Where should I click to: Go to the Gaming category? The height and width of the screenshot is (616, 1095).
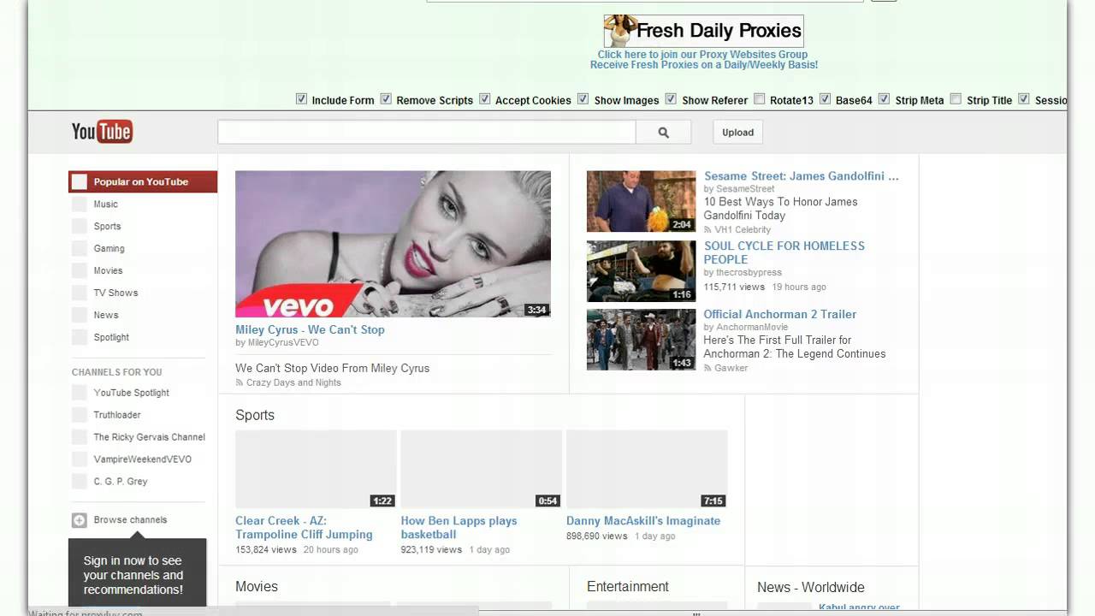[x=109, y=249]
